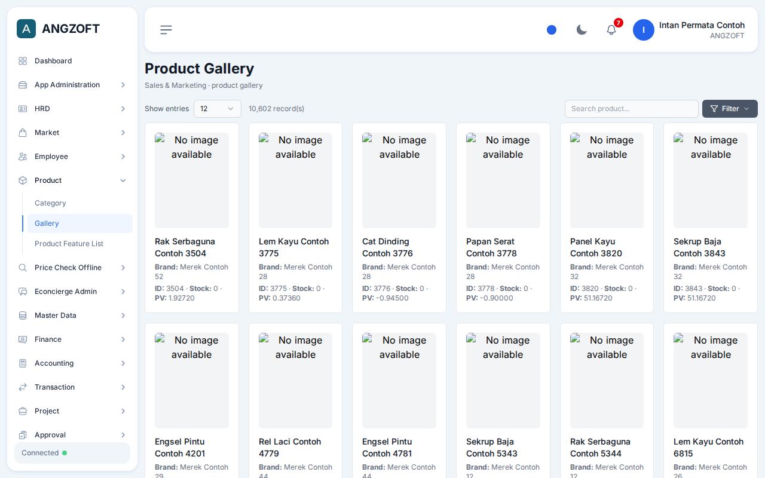The height and width of the screenshot is (478, 765).
Task: Click the Master Data database icon
Action: (x=23, y=315)
